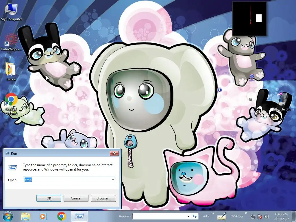Image resolution: width=296 pixels, height=222 pixels.
Task: Click the info icon beside the white astronaut
Action: [219, 90]
